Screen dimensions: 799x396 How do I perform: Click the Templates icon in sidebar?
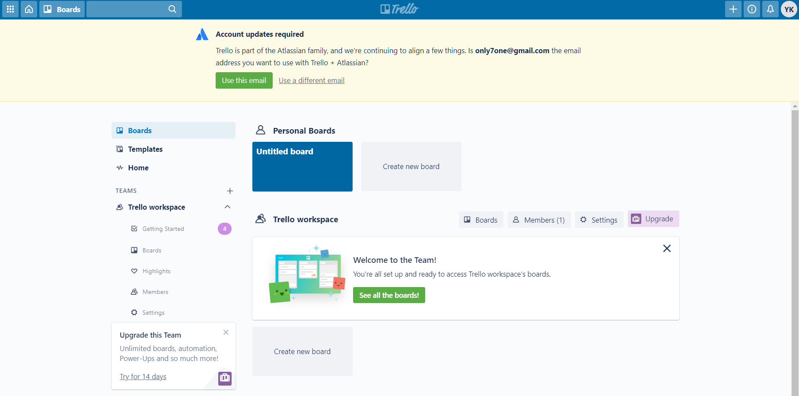pyautogui.click(x=120, y=149)
